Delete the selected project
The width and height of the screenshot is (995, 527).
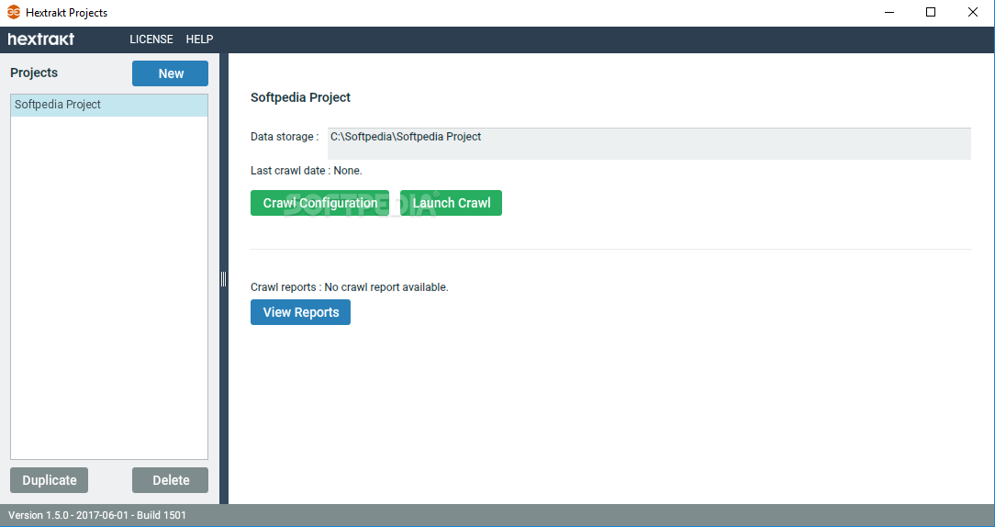click(x=170, y=481)
